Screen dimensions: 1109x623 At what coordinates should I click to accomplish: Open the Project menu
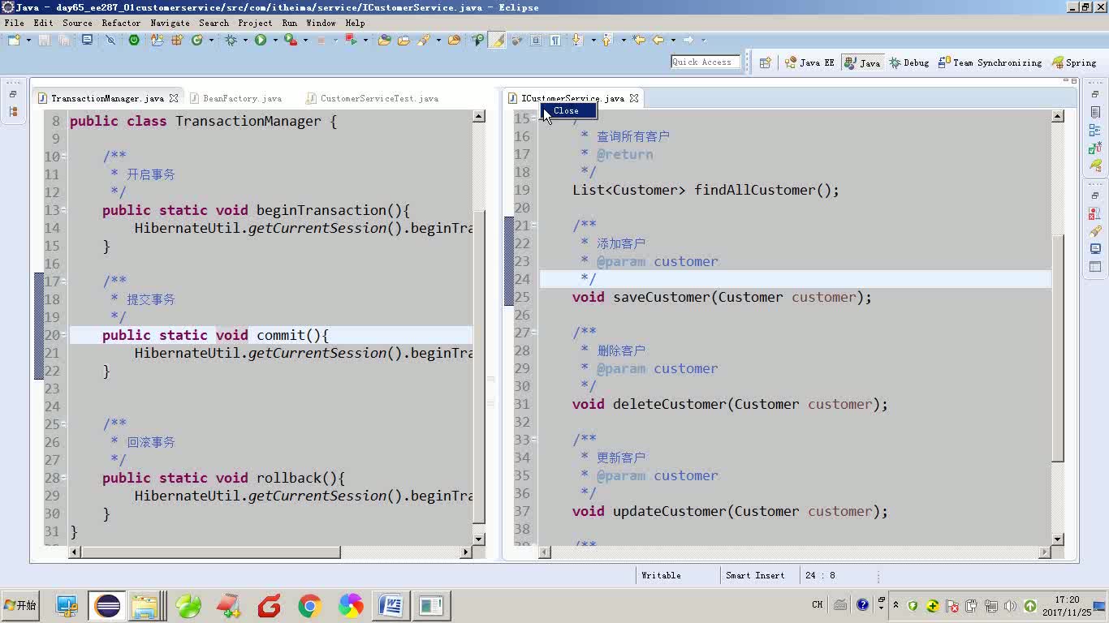point(255,23)
